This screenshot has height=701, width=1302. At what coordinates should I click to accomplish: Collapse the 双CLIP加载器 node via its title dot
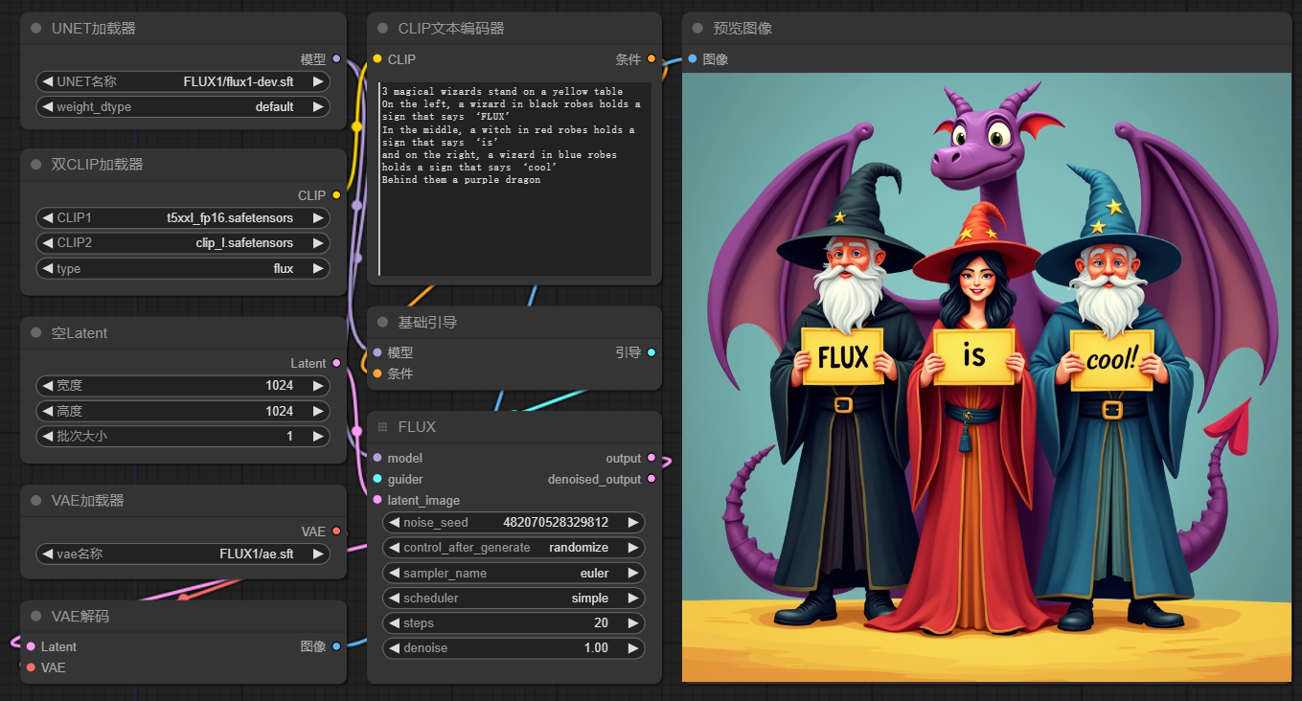(x=35, y=165)
